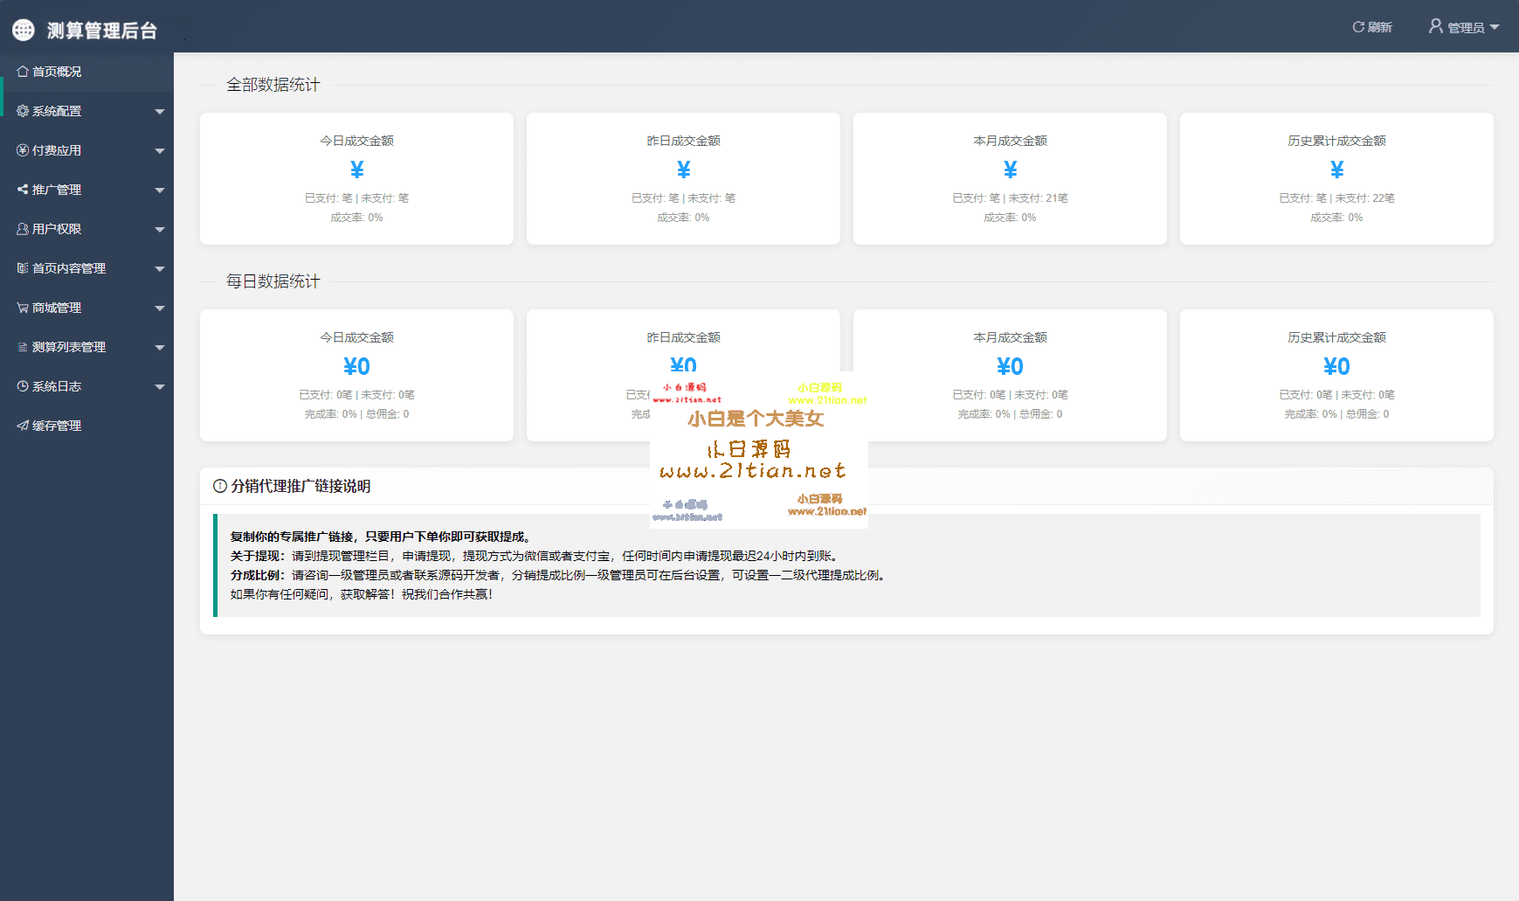Expand the 用户权限 submenu arrow
The width and height of the screenshot is (1519, 901).
point(159,230)
